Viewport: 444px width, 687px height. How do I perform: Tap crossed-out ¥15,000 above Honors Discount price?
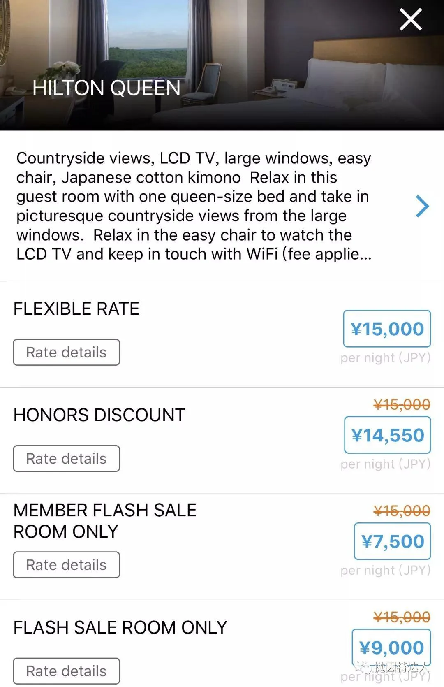(402, 405)
